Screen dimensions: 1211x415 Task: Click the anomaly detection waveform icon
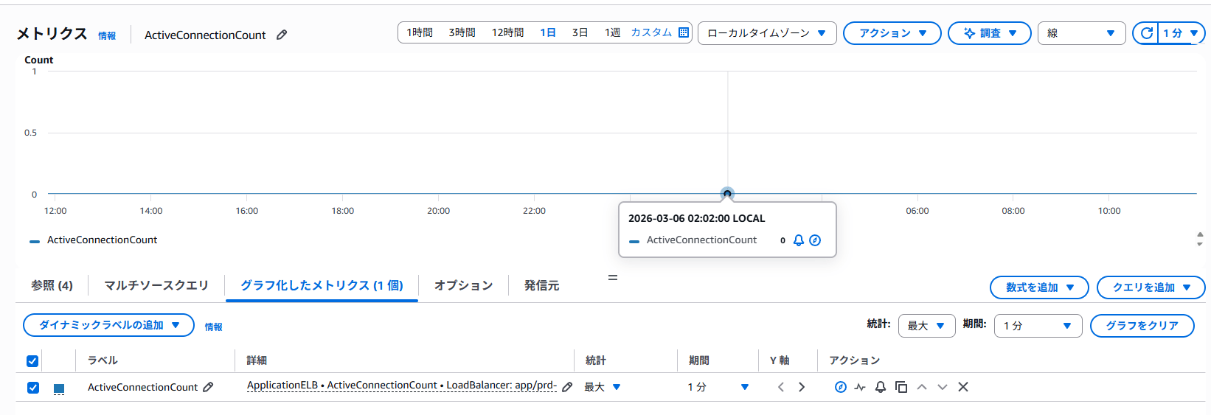(x=860, y=387)
